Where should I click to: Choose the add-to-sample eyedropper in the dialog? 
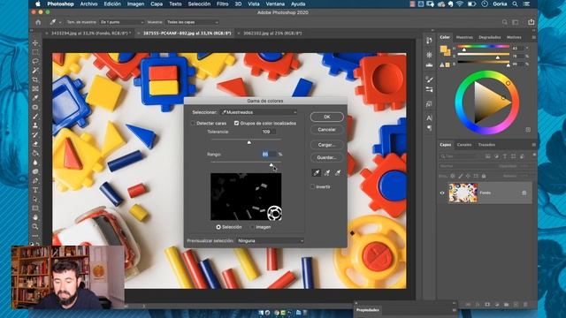pos(327,173)
